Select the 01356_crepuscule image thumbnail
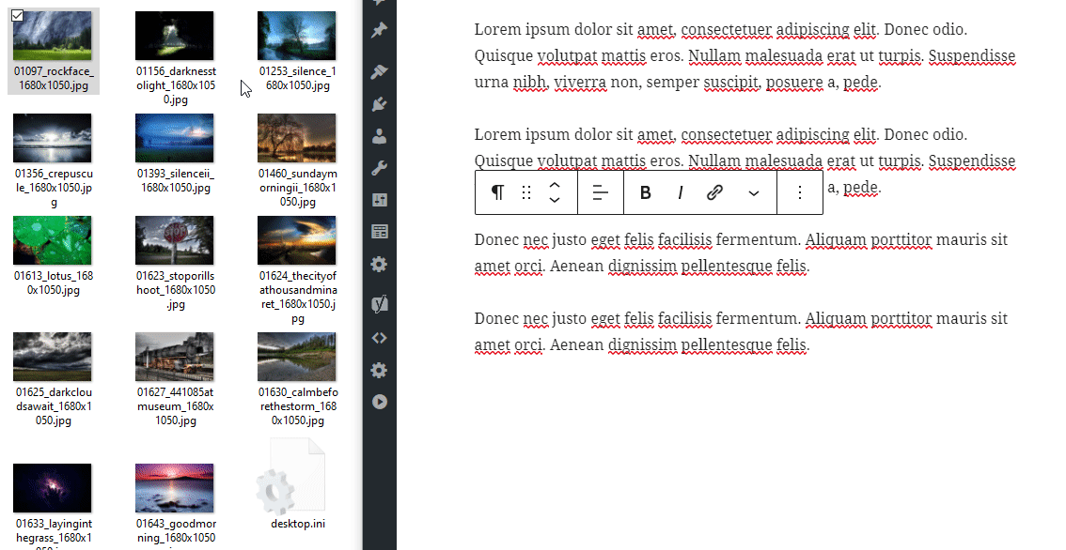 click(53, 138)
